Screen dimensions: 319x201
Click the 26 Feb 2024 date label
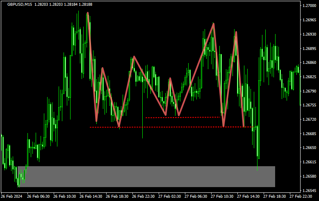(x=11, y=196)
